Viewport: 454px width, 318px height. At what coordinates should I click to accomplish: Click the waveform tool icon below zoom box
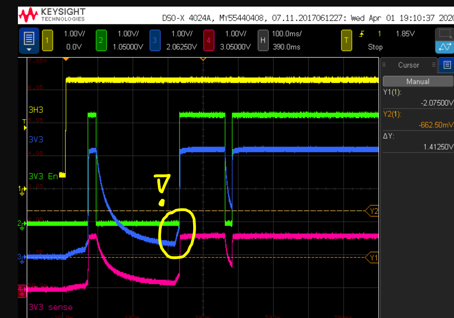(x=446, y=47)
